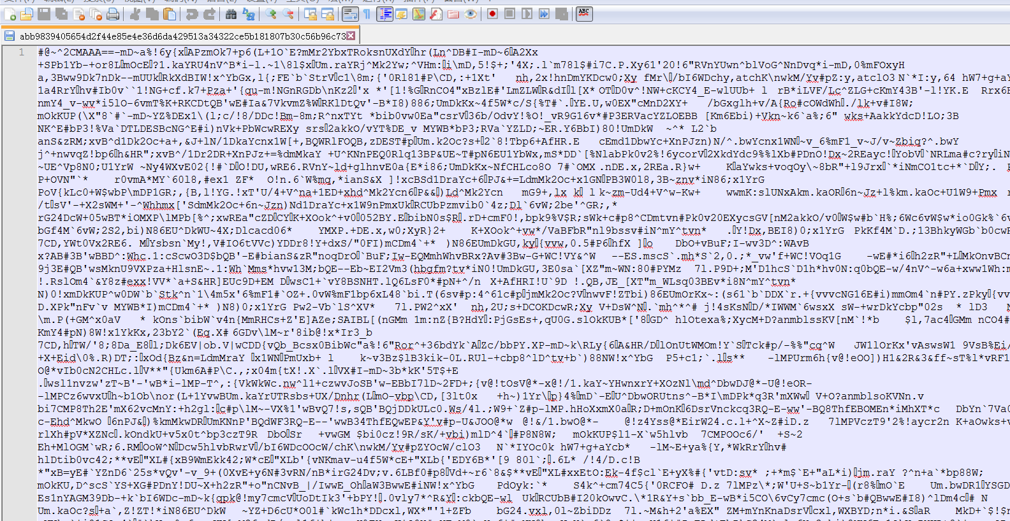Viewport: 1010px width, 521px height.
Task: Zoom out of the text
Action: (288, 14)
